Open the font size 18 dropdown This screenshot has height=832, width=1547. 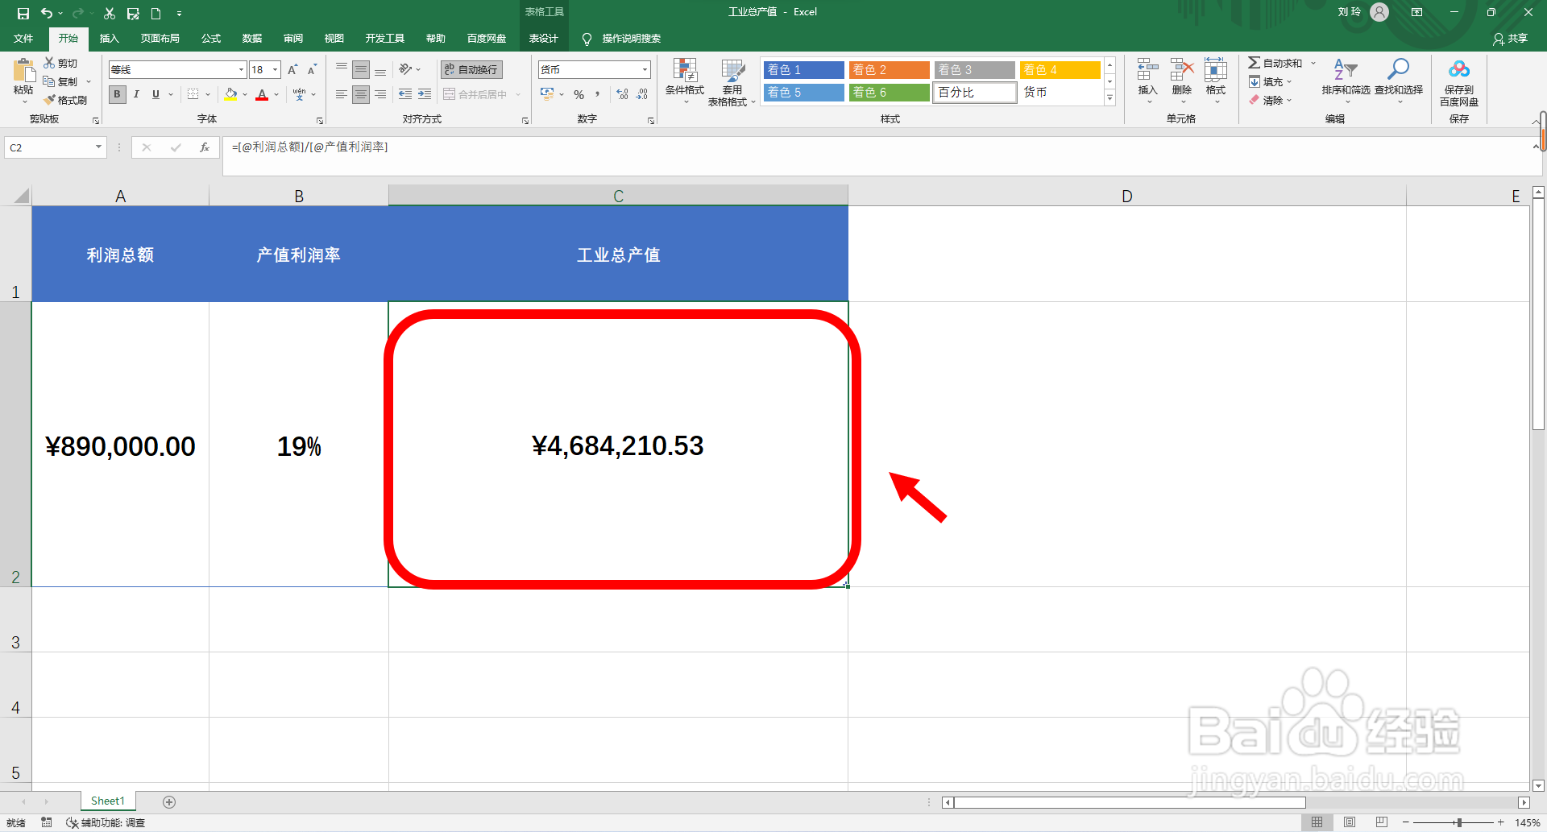tap(275, 70)
